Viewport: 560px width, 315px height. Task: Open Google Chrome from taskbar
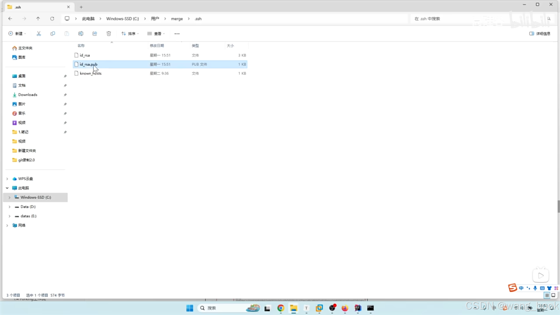281,308
